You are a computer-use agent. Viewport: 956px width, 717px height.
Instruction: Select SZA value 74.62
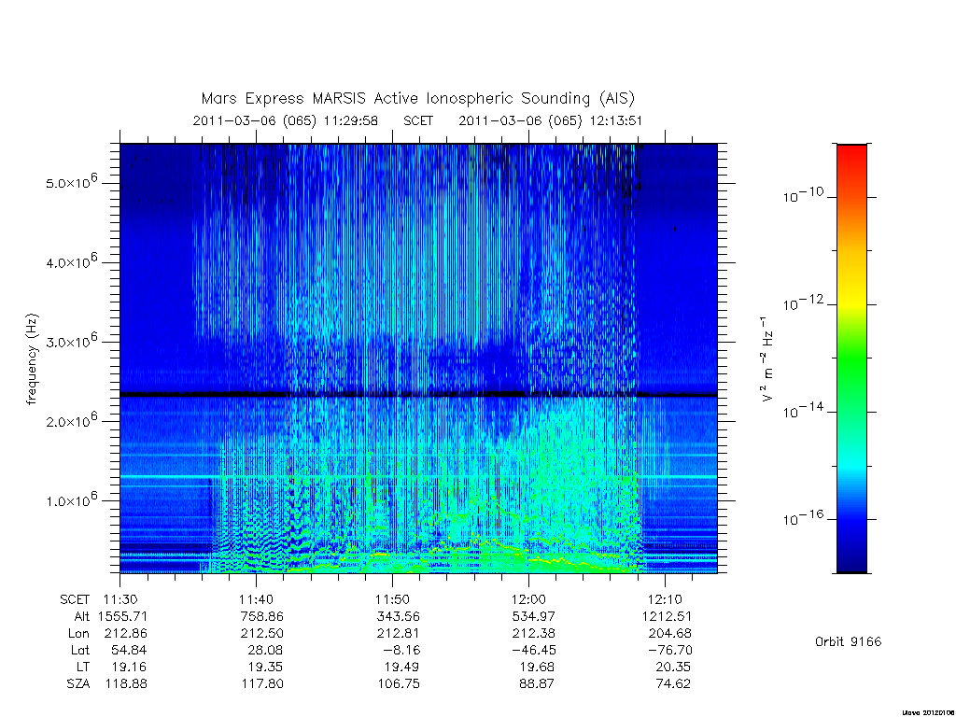coord(673,684)
